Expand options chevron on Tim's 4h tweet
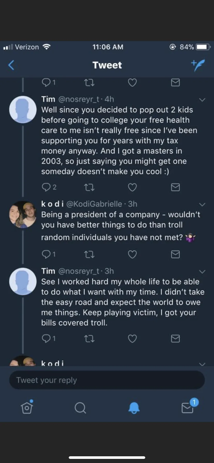 pos(202,100)
